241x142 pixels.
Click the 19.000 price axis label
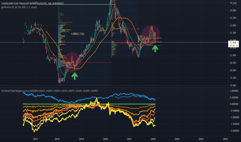(233, 85)
